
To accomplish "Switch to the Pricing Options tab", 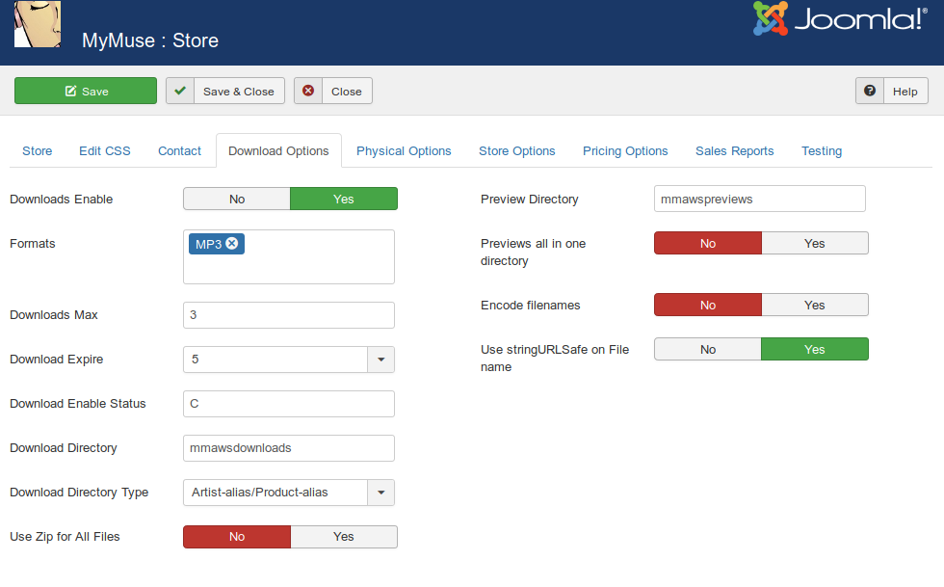I will [x=625, y=150].
